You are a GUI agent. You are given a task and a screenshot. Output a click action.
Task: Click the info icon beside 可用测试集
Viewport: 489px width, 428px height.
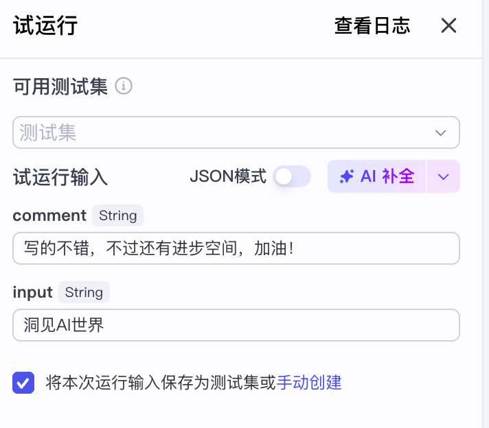coord(124,86)
